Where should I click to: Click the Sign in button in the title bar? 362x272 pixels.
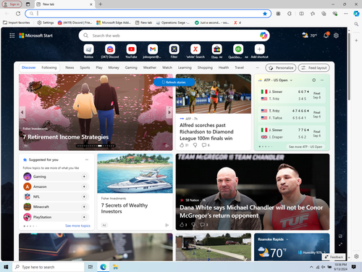(12, 4)
